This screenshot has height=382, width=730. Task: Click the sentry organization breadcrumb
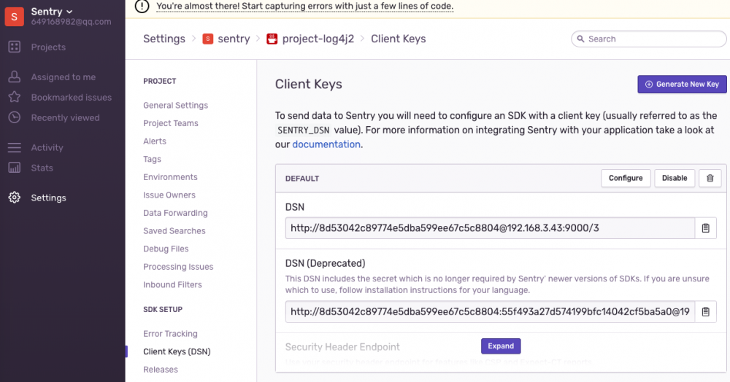pos(234,39)
